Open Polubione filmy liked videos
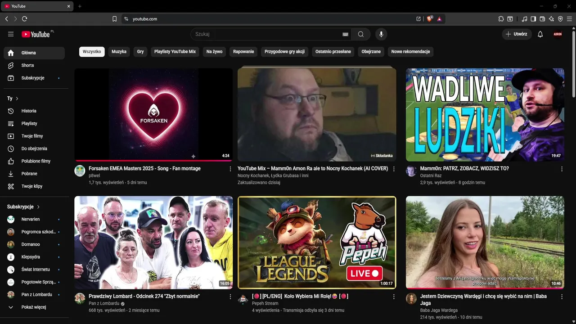The height and width of the screenshot is (324, 576). pos(34,161)
